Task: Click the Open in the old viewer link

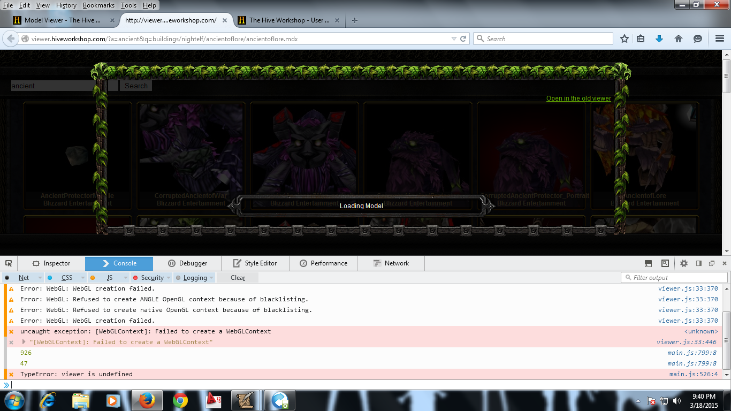Action: (x=578, y=98)
